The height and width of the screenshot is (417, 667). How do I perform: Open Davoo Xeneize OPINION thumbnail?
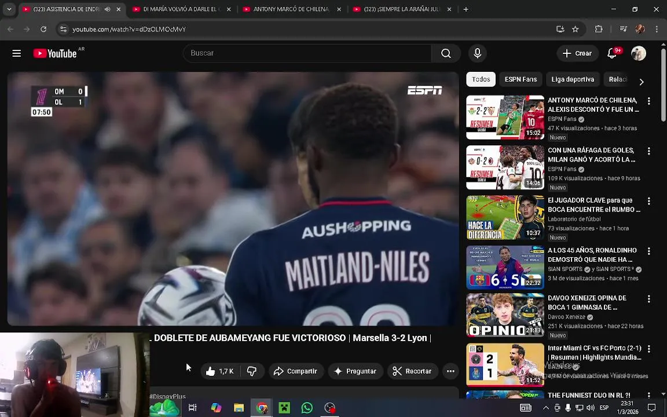point(505,315)
